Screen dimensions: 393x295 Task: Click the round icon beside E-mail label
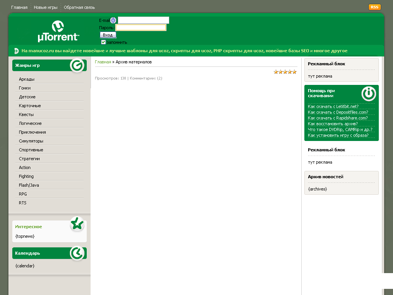click(x=113, y=20)
